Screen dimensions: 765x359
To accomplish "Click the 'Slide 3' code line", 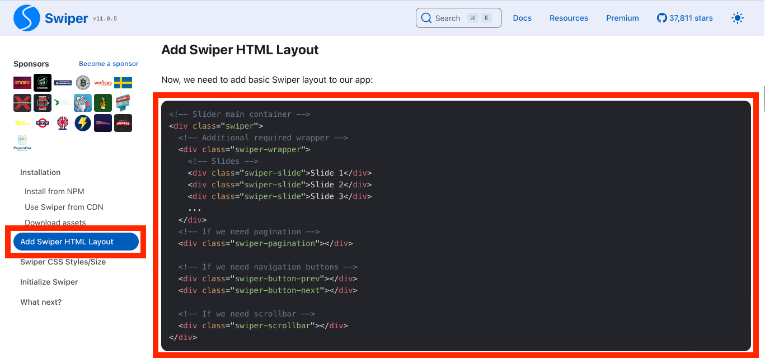I will tap(280, 196).
